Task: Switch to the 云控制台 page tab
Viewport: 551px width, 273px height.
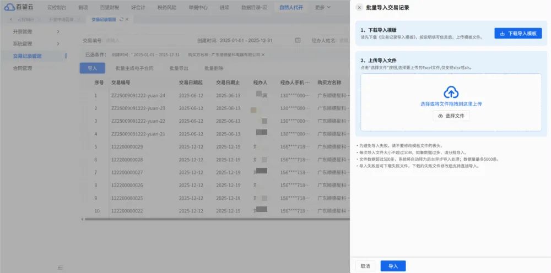Action: [26, 20]
